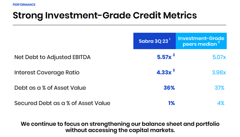240x137 pixels.
Task: Select Secured Debt as a % of Asset Value
Action: (x=62, y=103)
